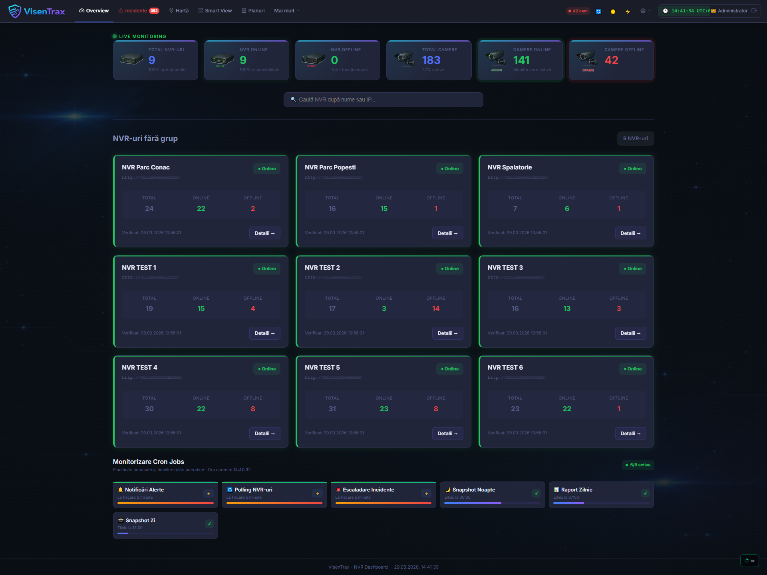Click the logout icon next to Administrator

[x=754, y=11]
